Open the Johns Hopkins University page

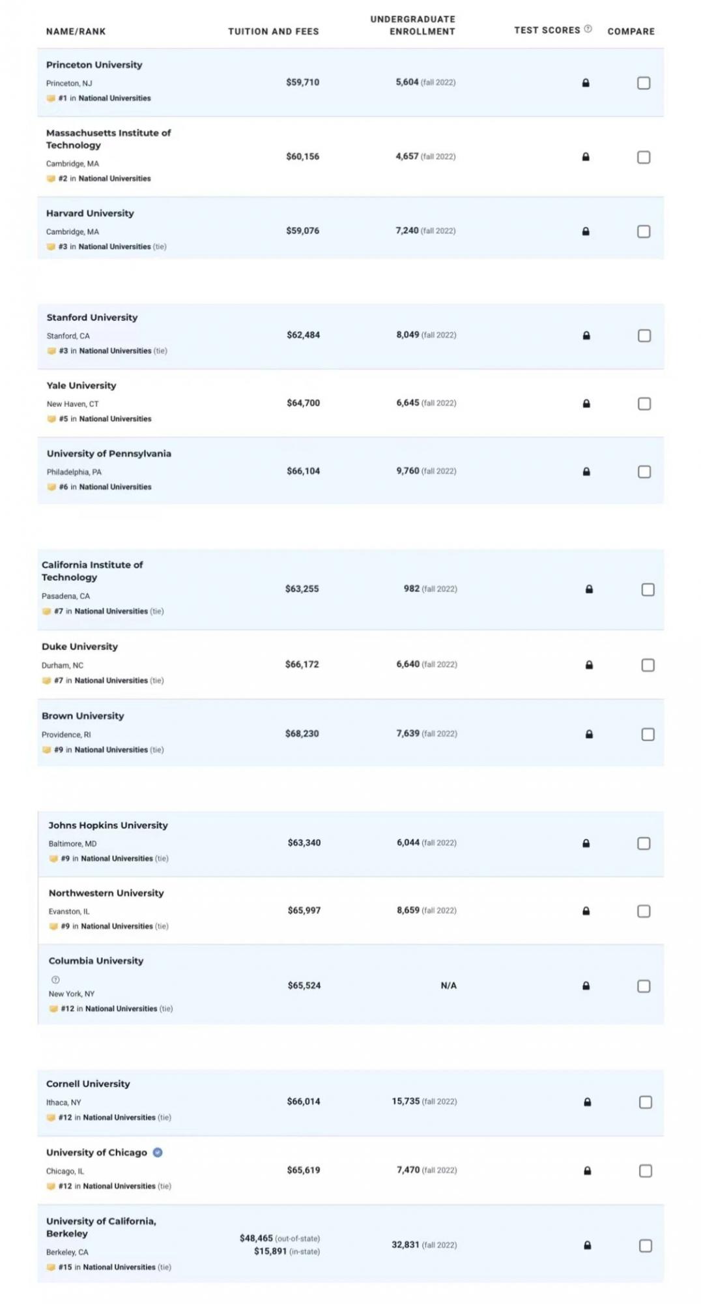tap(108, 825)
